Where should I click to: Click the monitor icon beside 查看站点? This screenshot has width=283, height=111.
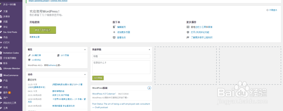pos(114,37)
